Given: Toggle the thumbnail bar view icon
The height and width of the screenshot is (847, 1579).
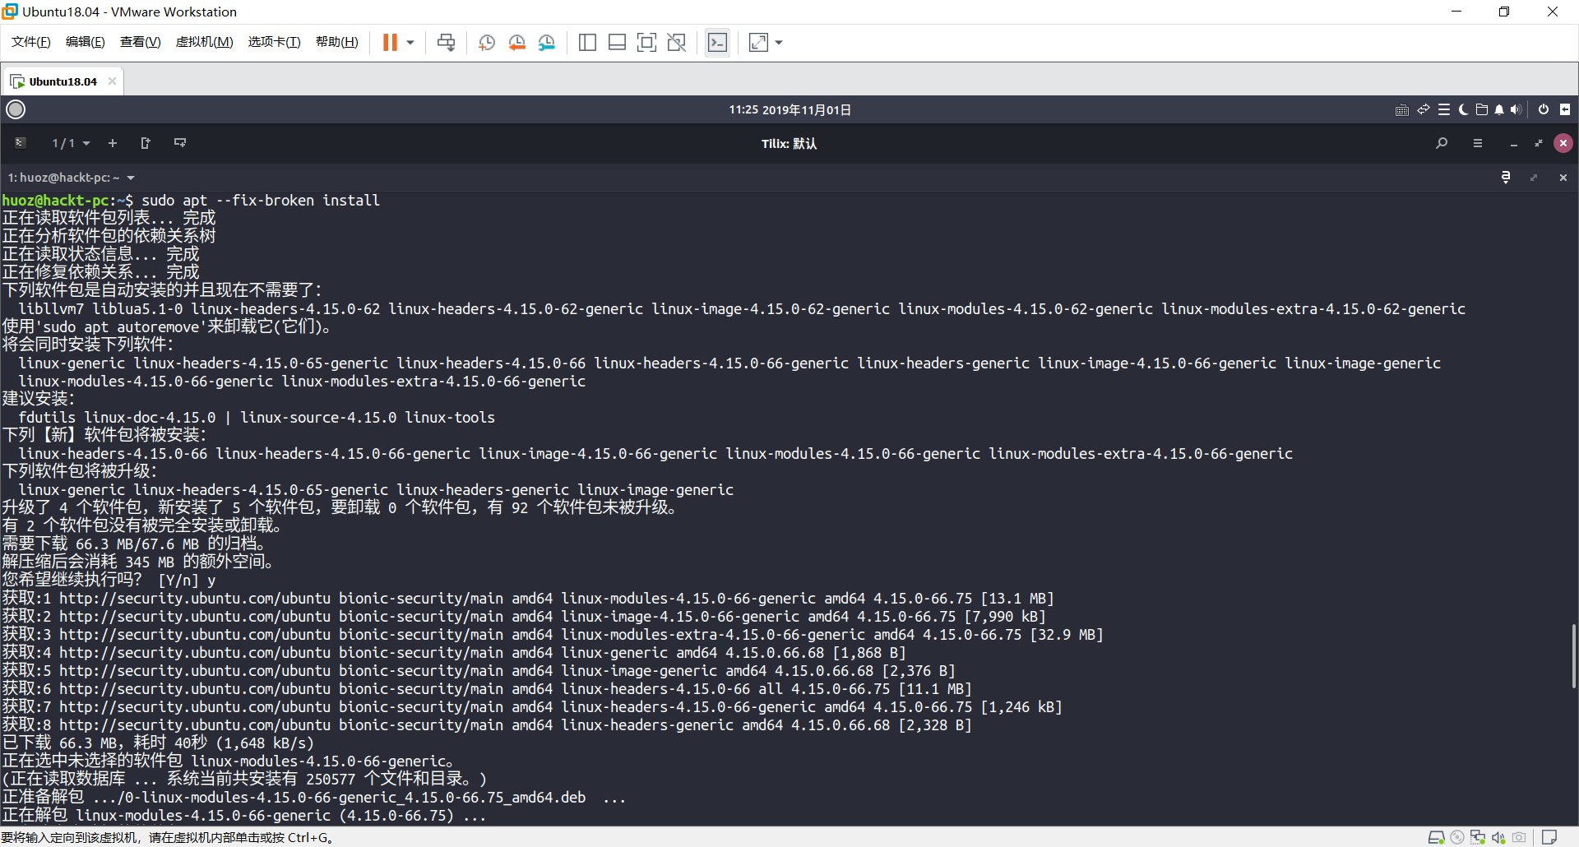Looking at the screenshot, I should [x=617, y=43].
